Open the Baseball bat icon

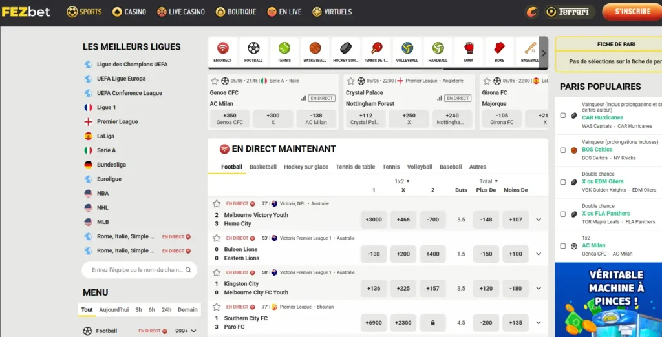[x=530, y=48]
